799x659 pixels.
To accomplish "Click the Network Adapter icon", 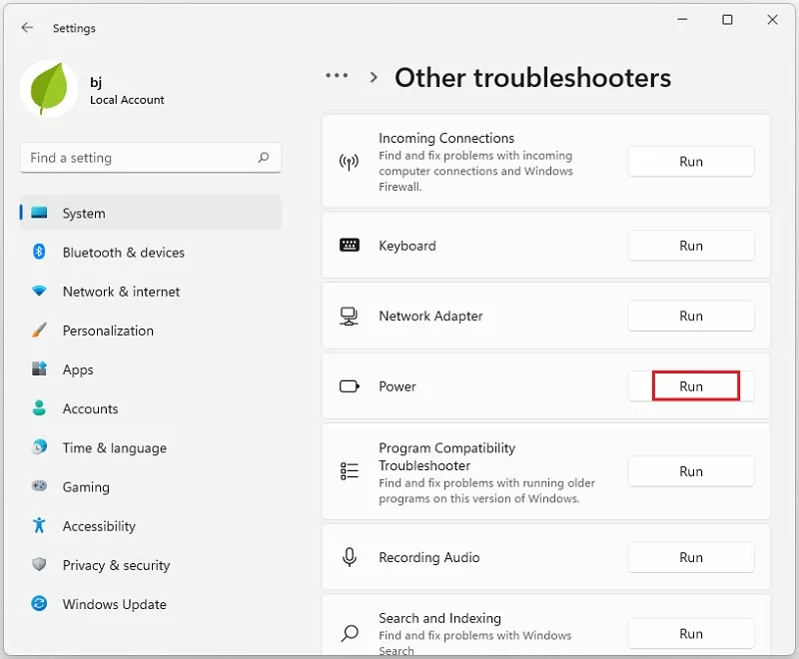I will [349, 316].
